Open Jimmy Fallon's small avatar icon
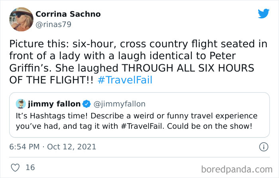The width and height of the screenshot is (279, 178). (x=21, y=104)
